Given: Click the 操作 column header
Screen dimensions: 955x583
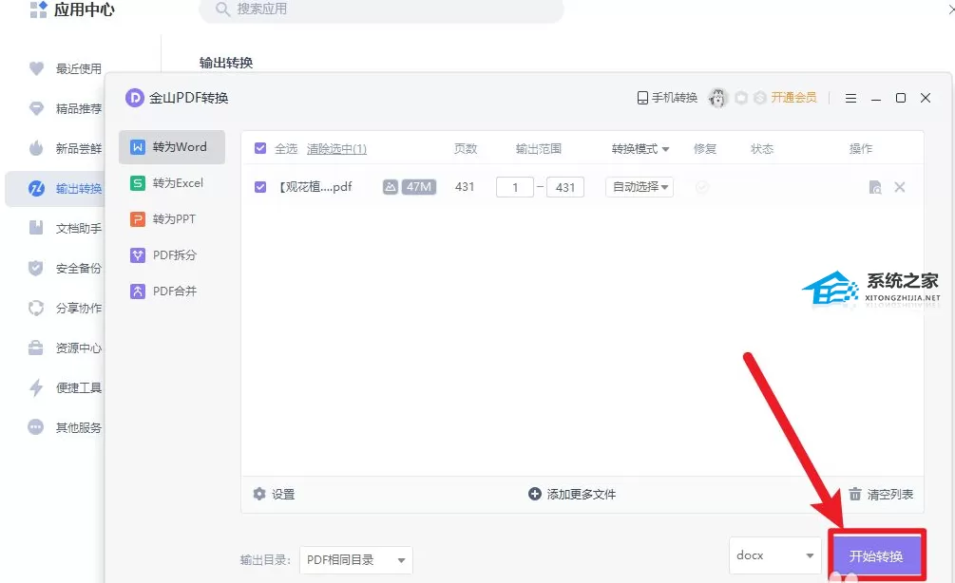Looking at the screenshot, I should tap(861, 148).
